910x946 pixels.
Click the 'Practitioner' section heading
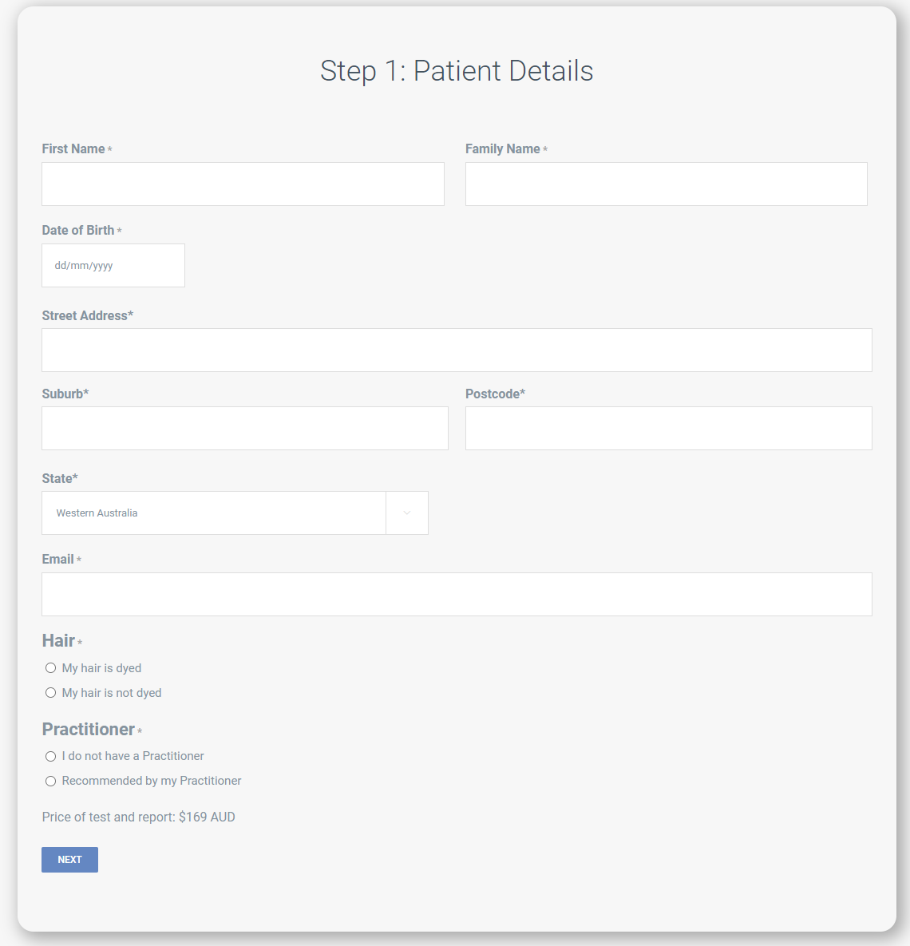click(87, 729)
